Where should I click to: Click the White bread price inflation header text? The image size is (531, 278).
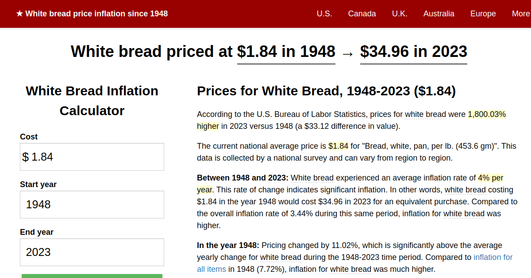coord(96,14)
